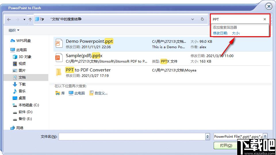Image resolution: width=276 pixels, height=155 pixels.
Task: Click the Sample(pdf).pptx file icon
Action: click(59, 58)
